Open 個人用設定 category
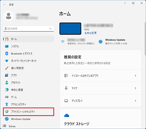 point(28,68)
